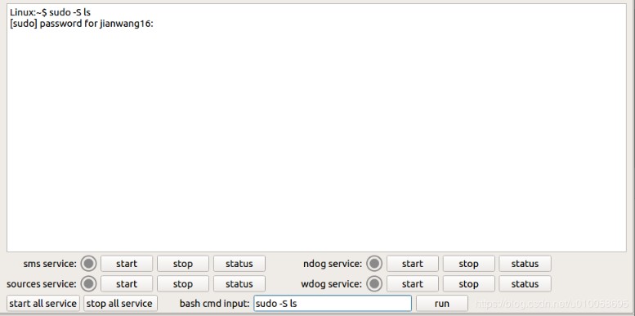The width and height of the screenshot is (635, 316).
Task: Click the ndog service status indicator
Action: click(374, 264)
